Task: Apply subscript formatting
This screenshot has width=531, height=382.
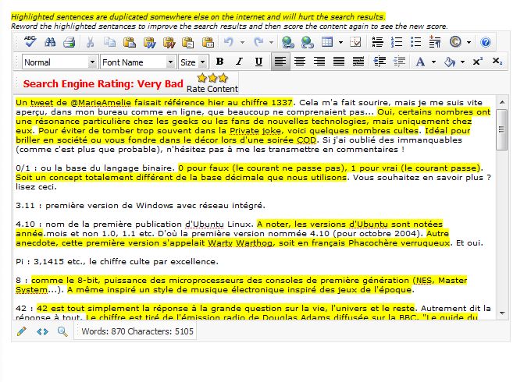Action: (x=497, y=62)
